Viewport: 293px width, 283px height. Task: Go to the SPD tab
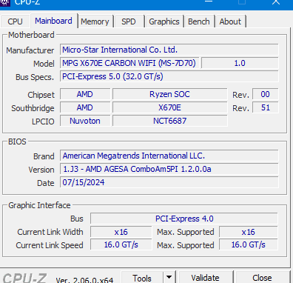[x=129, y=21]
